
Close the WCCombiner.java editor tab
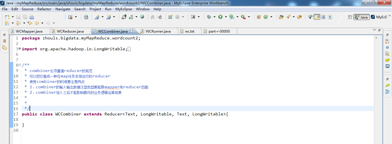point(131,31)
